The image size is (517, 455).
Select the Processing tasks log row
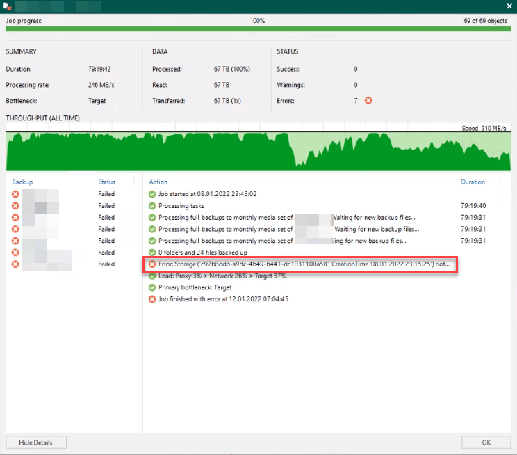(x=181, y=206)
